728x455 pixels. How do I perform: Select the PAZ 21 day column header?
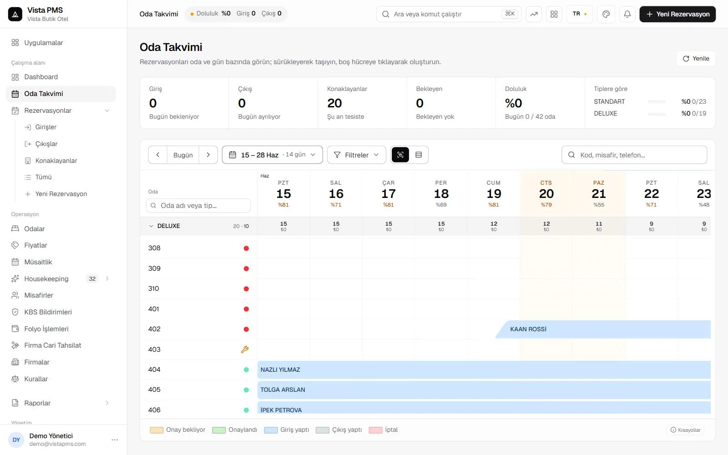point(599,194)
